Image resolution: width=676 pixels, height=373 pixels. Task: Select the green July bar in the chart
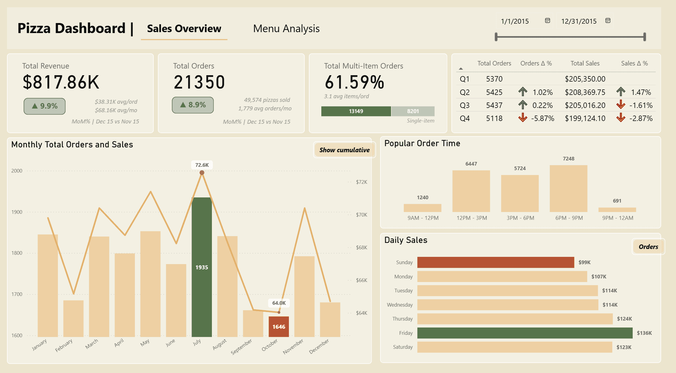point(202,267)
